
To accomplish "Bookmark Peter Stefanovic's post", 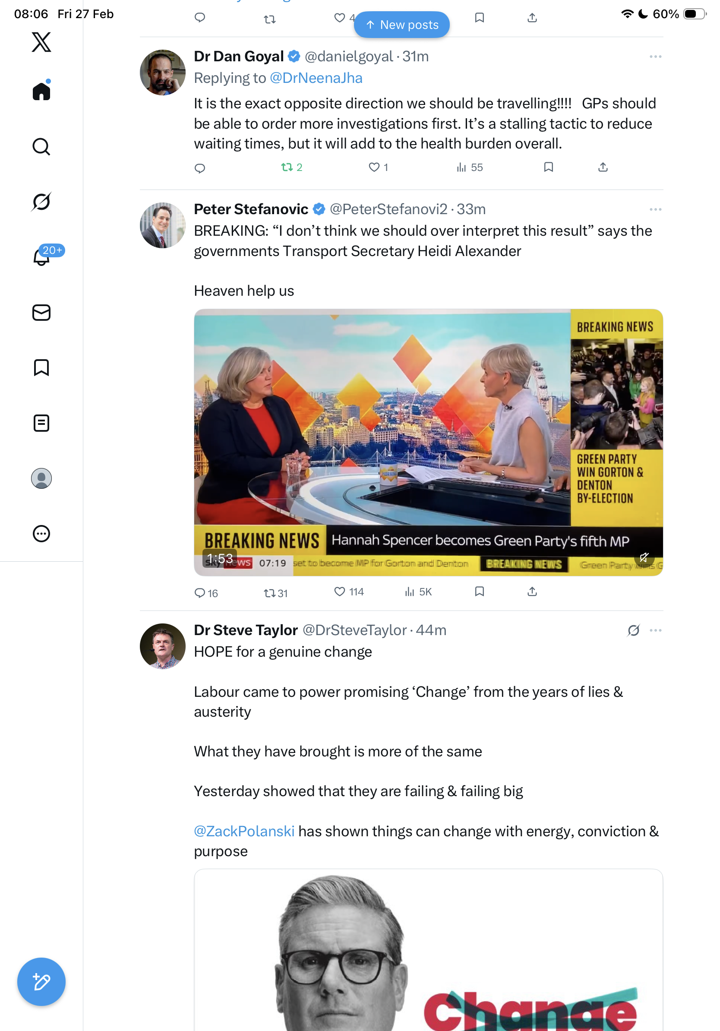I will pyautogui.click(x=480, y=591).
